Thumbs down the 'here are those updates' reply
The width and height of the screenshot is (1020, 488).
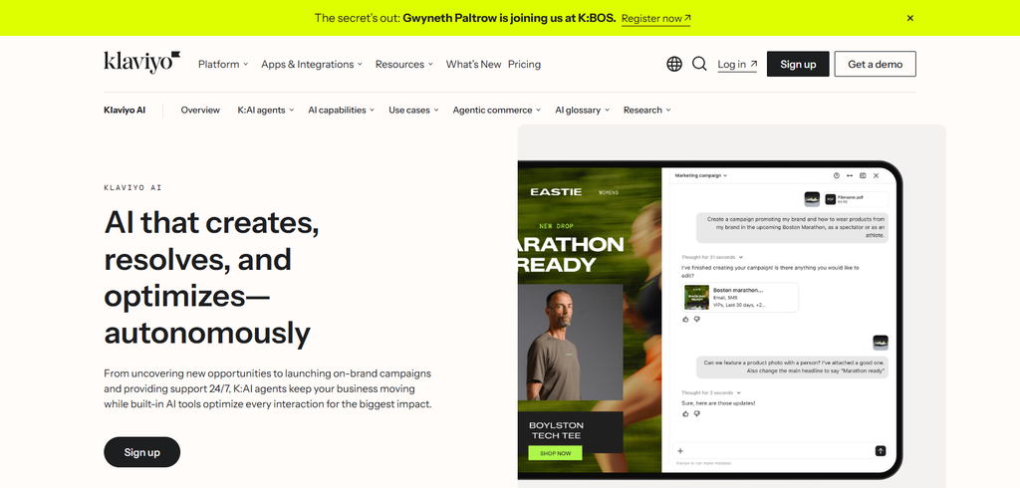696,413
